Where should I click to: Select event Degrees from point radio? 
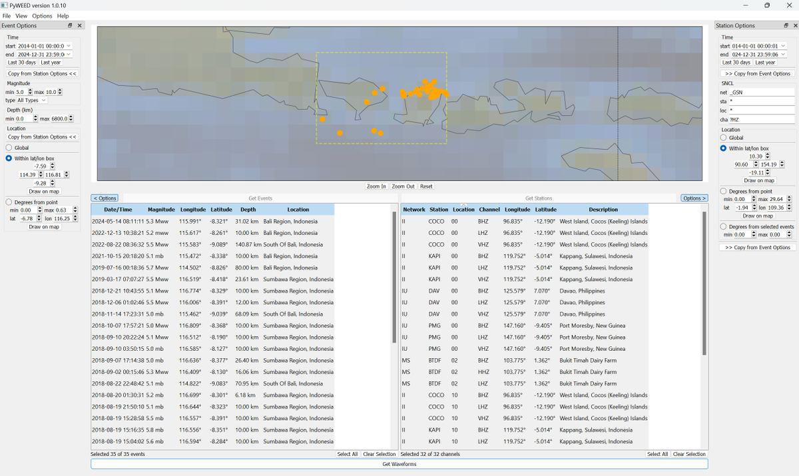coord(9,202)
